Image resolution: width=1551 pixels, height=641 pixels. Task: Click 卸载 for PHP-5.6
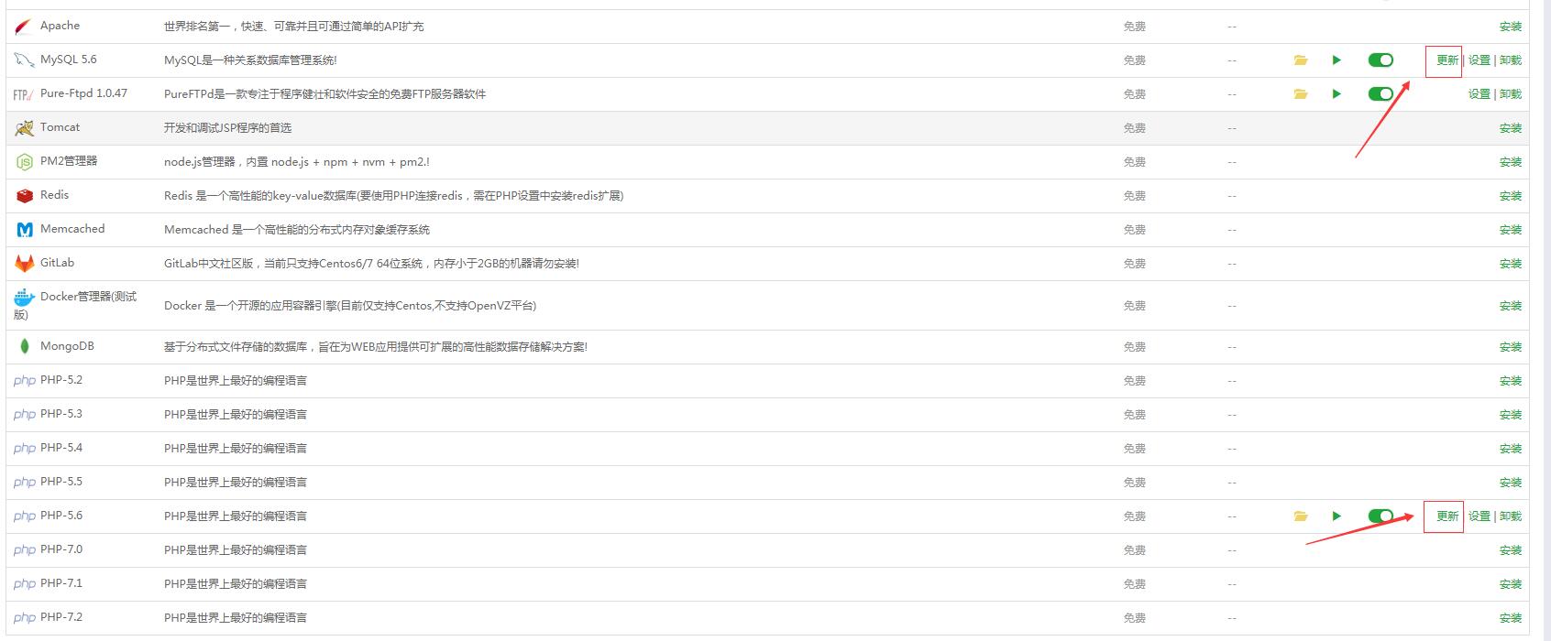tap(1511, 516)
